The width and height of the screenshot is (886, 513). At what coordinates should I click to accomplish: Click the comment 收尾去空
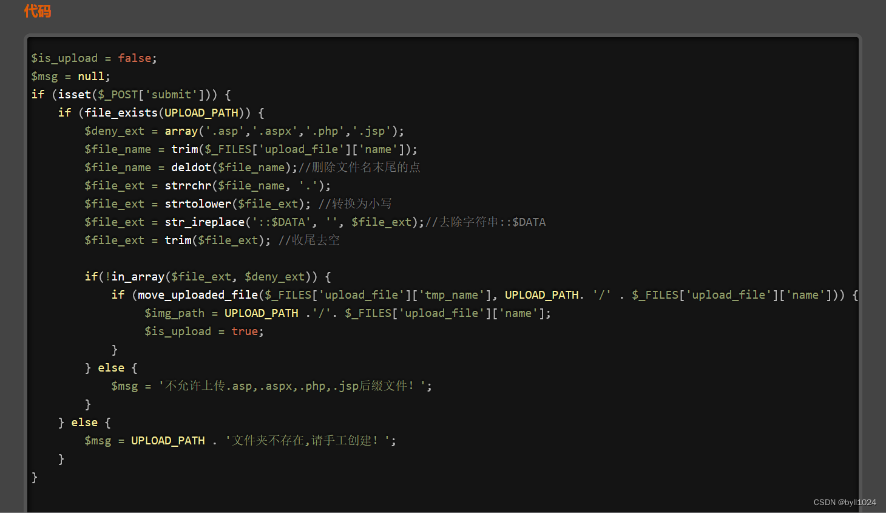pyautogui.click(x=316, y=240)
